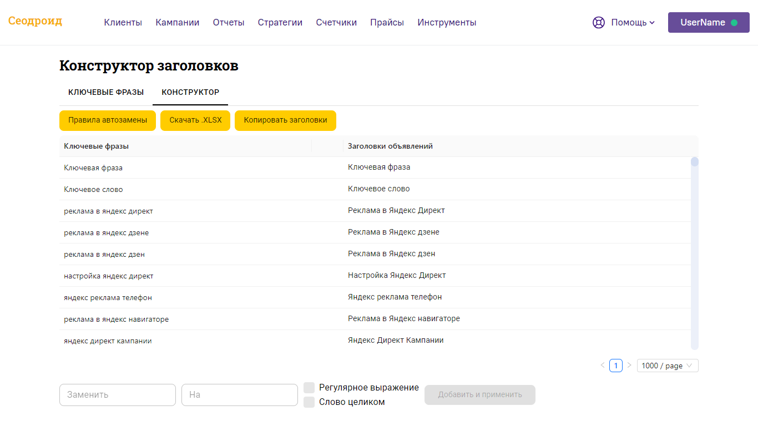The height and width of the screenshot is (426, 758).
Task: Click the lifebuoy help icon
Action: point(598,23)
